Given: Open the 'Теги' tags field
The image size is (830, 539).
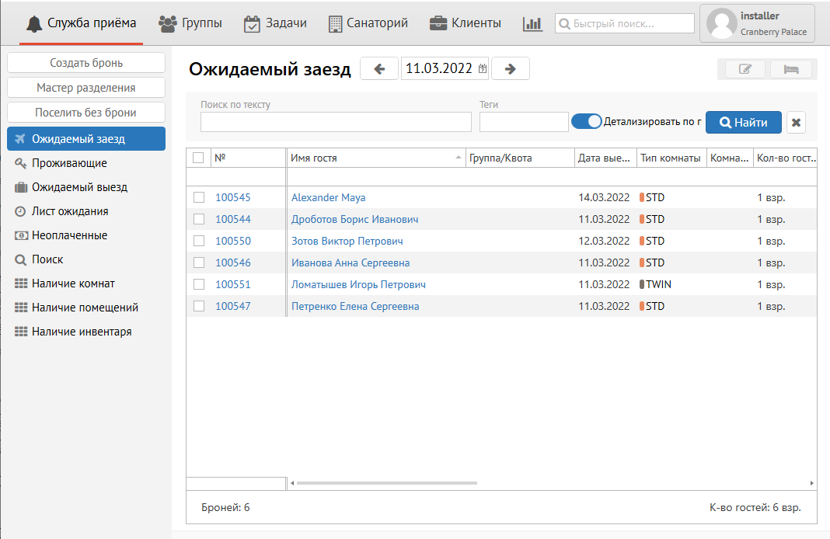Looking at the screenshot, I should (x=524, y=122).
